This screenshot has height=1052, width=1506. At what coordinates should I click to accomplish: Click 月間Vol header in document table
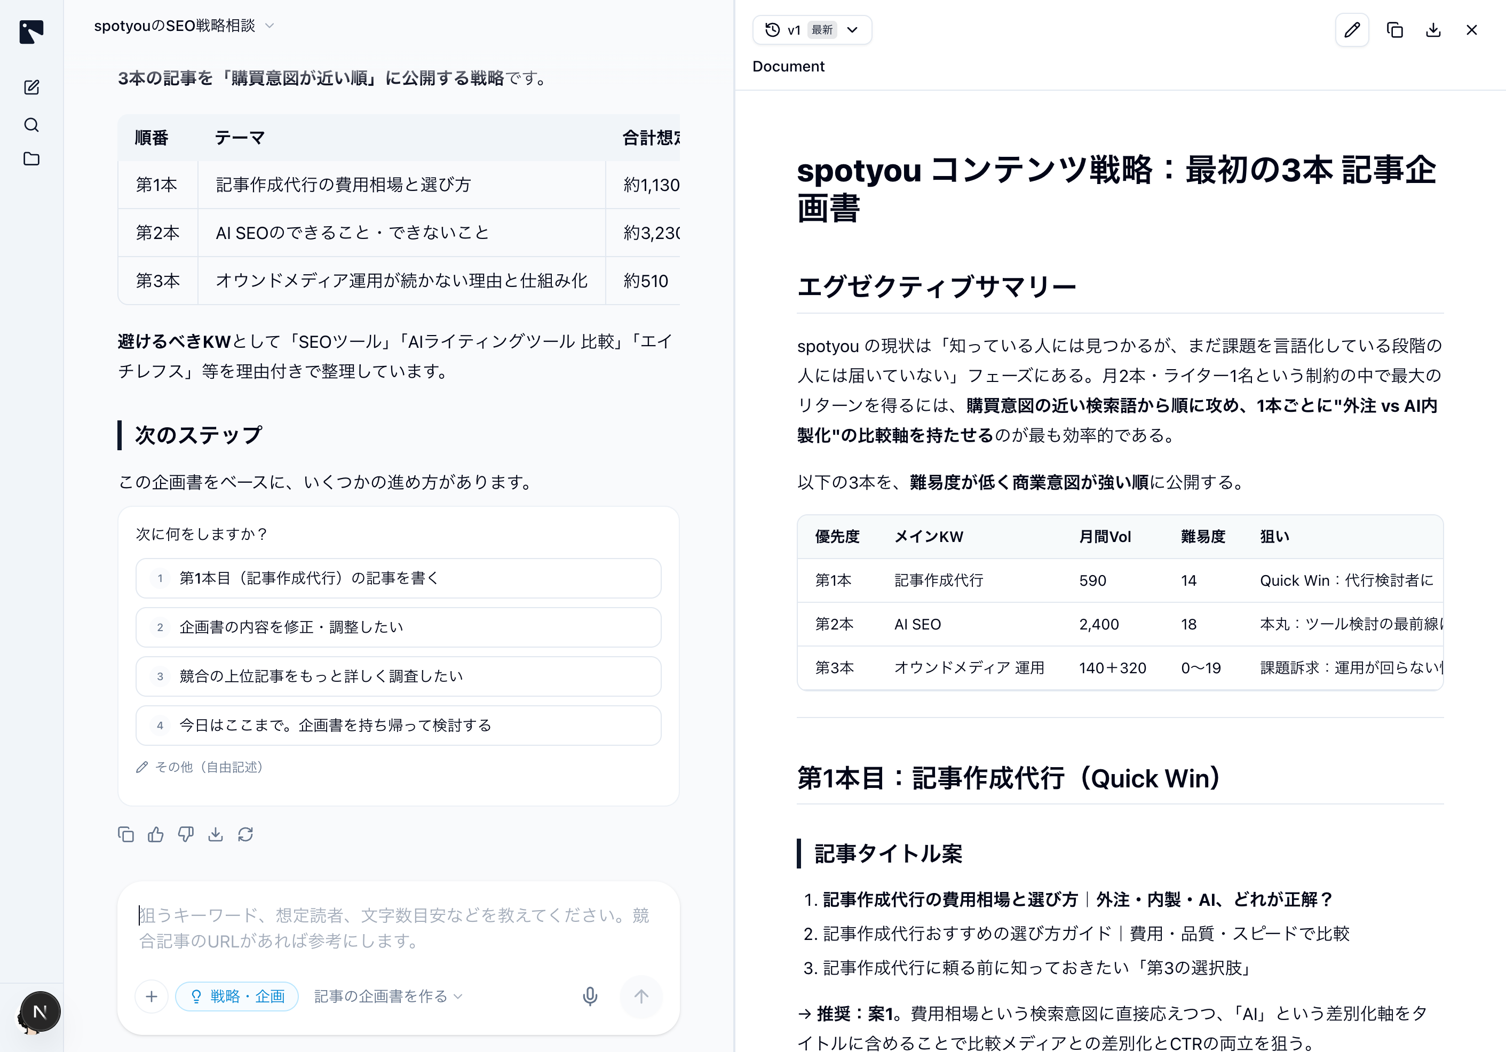tap(1105, 537)
